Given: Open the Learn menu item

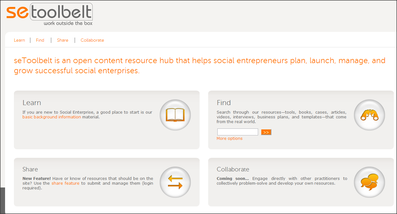Looking at the screenshot, I should pyautogui.click(x=19, y=40).
